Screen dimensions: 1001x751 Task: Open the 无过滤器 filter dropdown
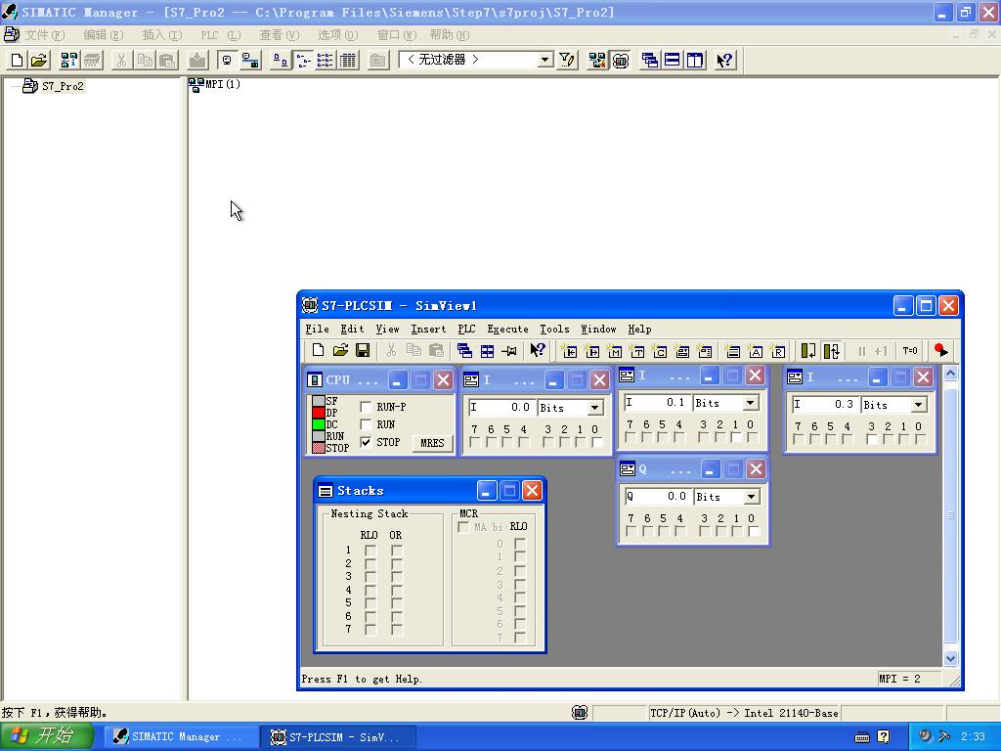click(x=544, y=60)
